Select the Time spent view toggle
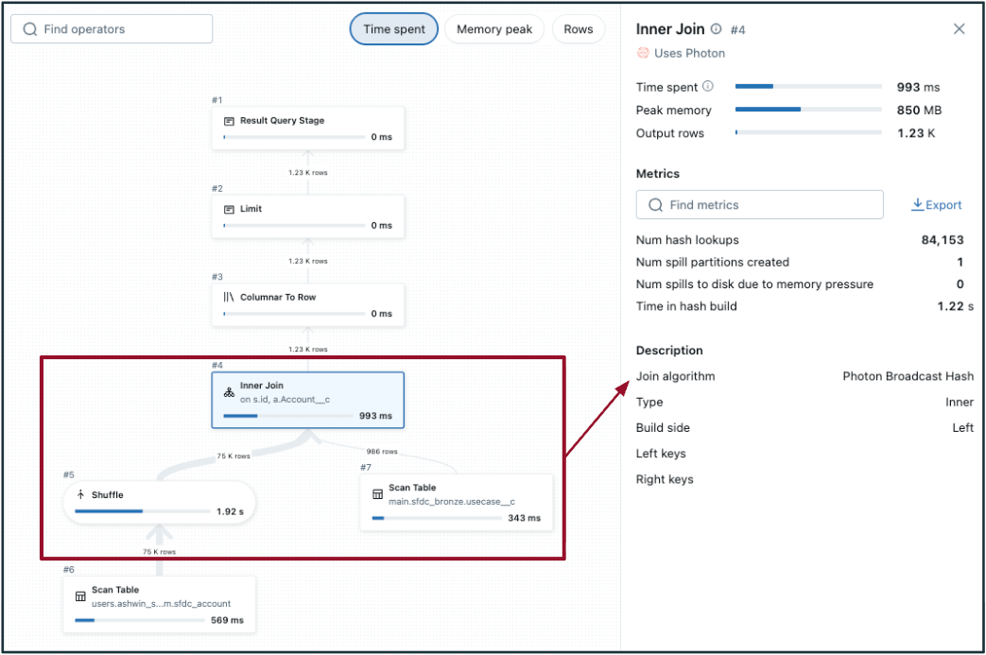The image size is (986, 655). tap(393, 29)
